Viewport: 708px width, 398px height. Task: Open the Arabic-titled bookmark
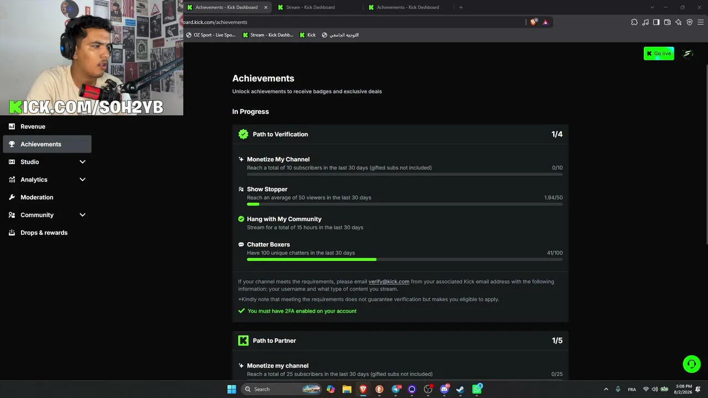pyautogui.click(x=340, y=35)
